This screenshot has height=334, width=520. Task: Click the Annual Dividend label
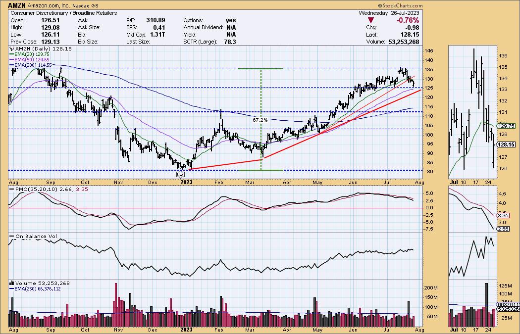point(203,28)
